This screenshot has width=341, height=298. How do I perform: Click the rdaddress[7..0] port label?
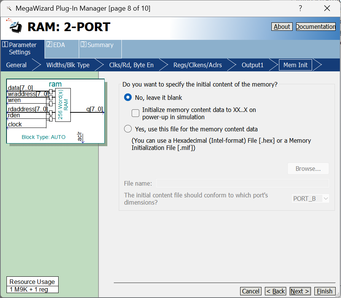[28, 109]
